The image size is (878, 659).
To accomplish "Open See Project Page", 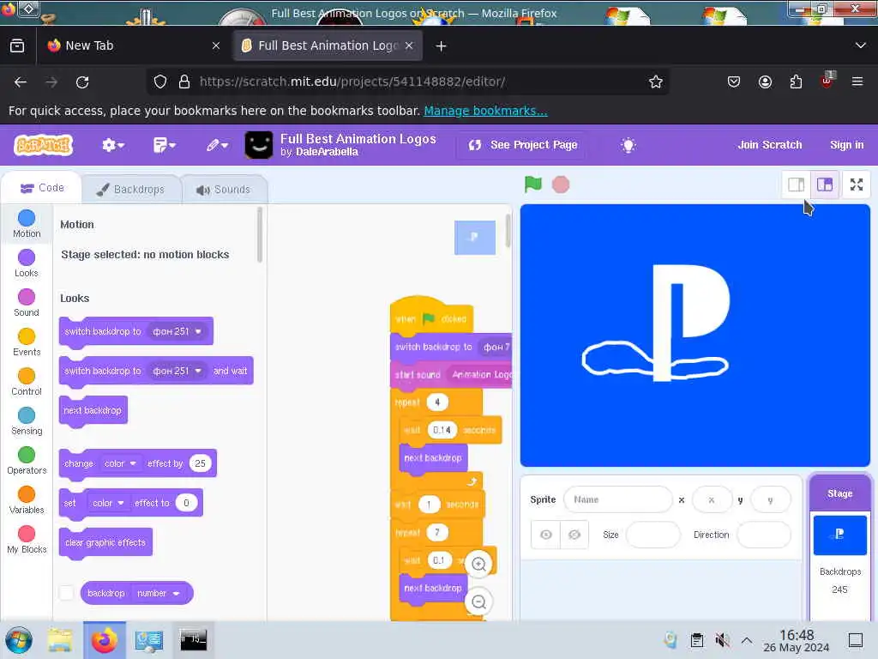I will [523, 145].
